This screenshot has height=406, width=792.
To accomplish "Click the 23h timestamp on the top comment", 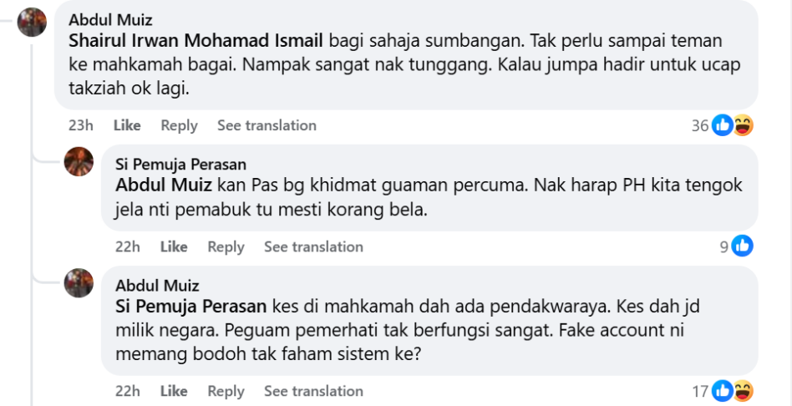I will click(81, 125).
